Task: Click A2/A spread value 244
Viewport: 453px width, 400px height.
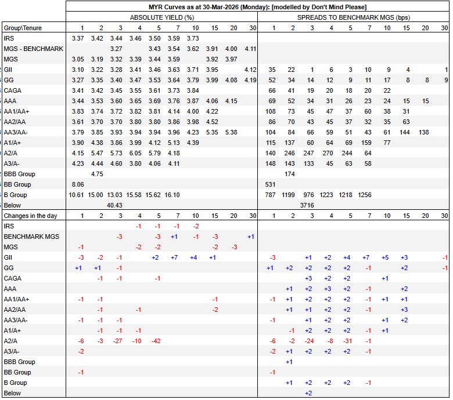Action: 347,153
